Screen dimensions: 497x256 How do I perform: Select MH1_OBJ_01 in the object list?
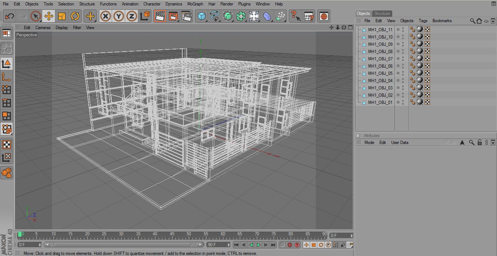click(x=380, y=102)
